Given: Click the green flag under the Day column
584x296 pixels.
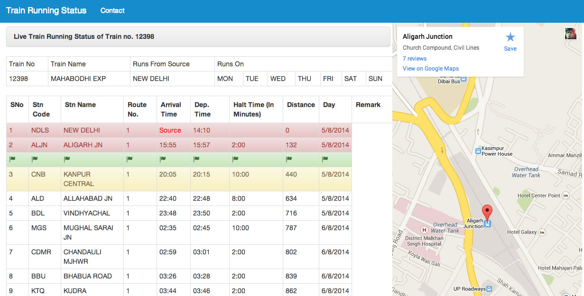Looking at the screenshot, I should [x=325, y=159].
